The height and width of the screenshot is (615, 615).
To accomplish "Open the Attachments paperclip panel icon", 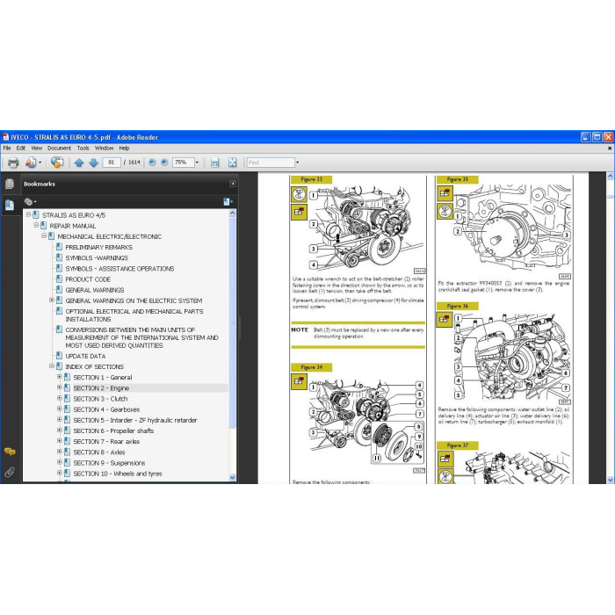I will pyautogui.click(x=10, y=473).
